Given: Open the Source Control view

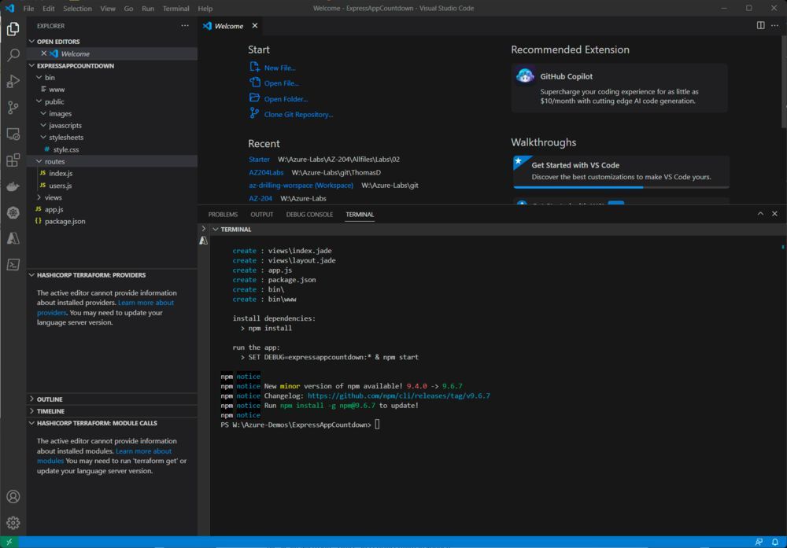Looking at the screenshot, I should pos(13,108).
